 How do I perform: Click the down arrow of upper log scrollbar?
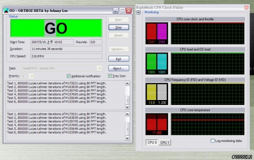127,107
